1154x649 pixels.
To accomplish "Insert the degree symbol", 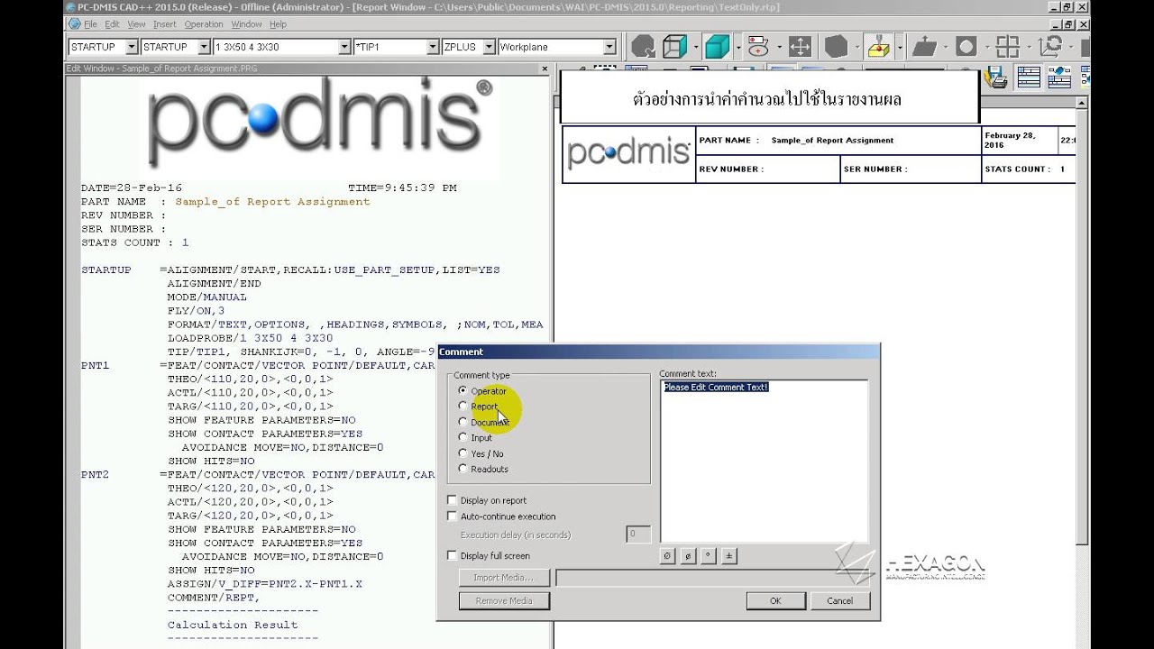I will [709, 556].
